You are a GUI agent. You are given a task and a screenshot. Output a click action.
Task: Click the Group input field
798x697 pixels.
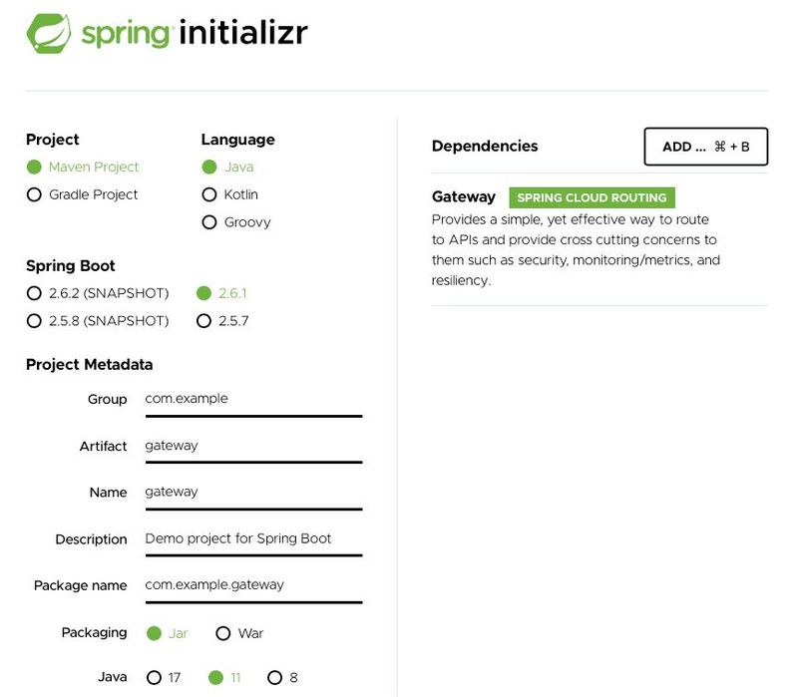pos(252,399)
